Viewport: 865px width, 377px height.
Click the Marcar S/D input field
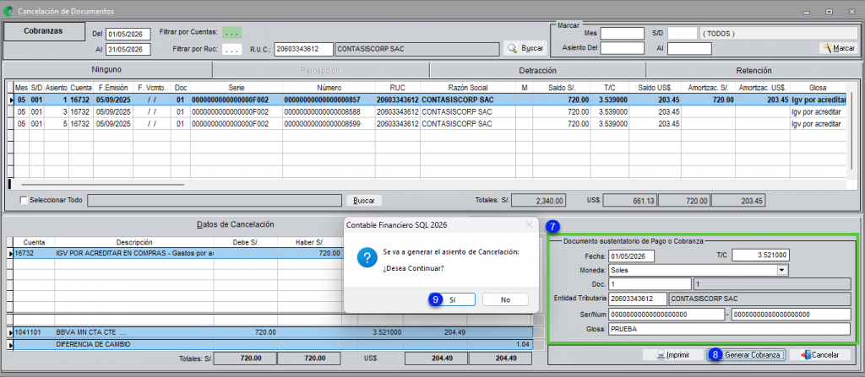tap(683, 34)
